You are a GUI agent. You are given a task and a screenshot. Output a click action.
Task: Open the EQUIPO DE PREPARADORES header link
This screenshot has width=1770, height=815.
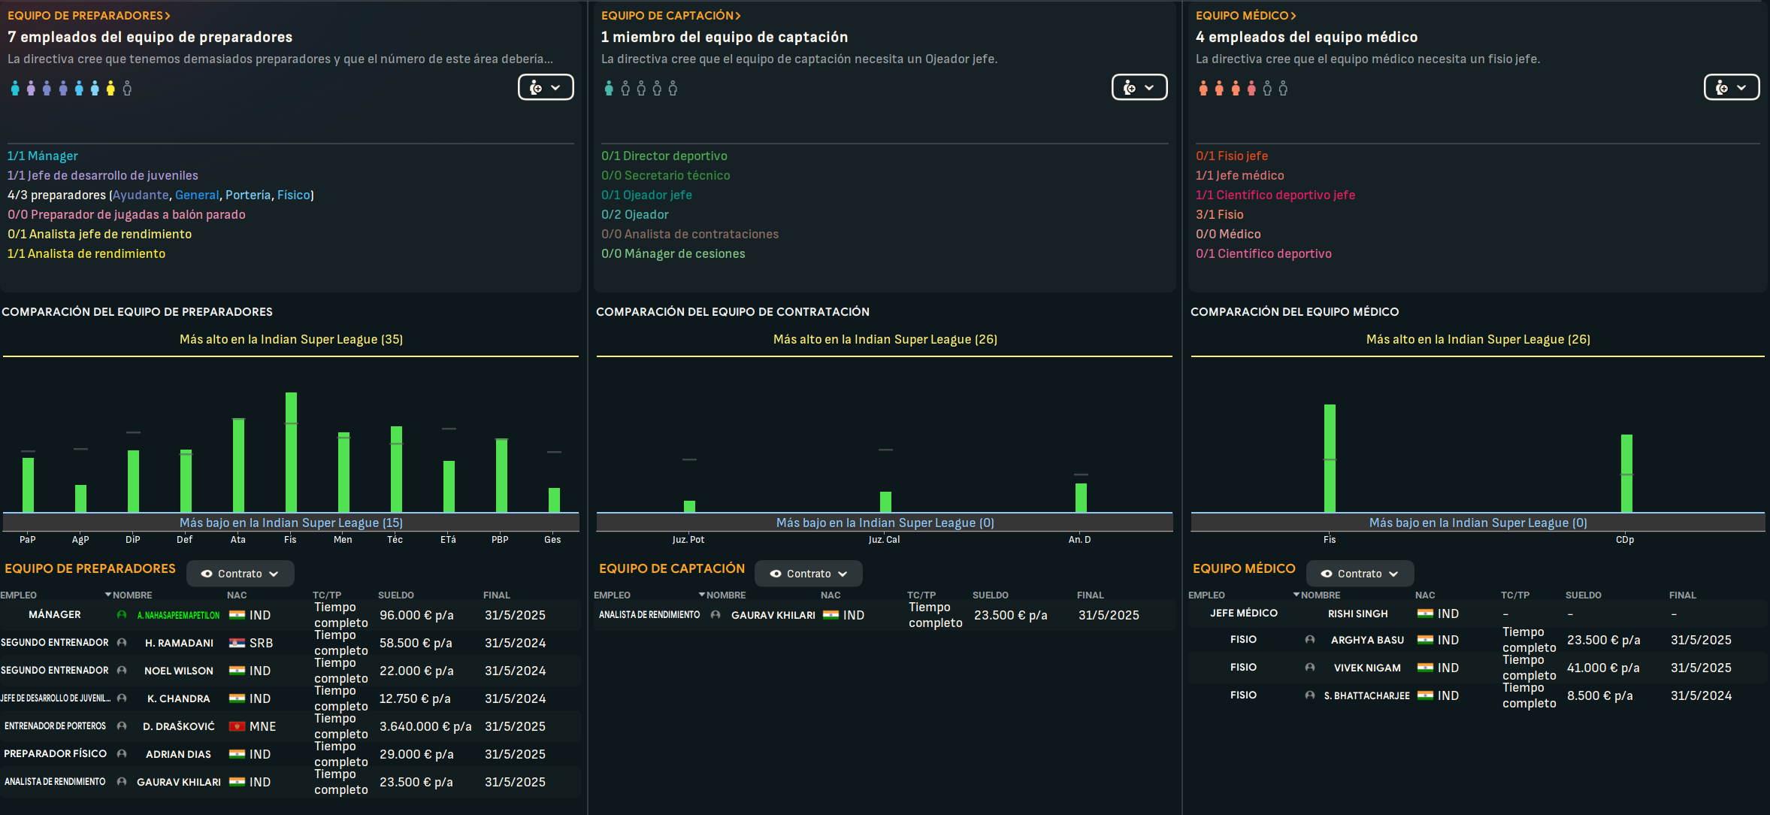tap(89, 15)
